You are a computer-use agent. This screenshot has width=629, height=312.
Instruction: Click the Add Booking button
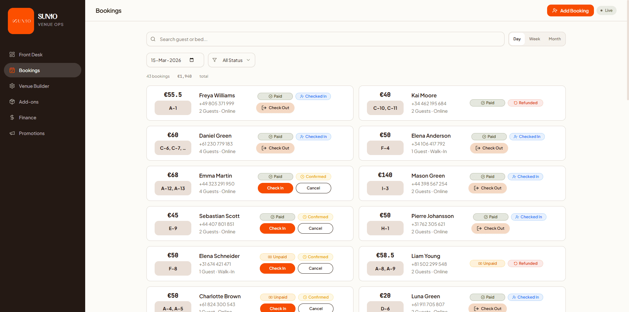point(570,10)
